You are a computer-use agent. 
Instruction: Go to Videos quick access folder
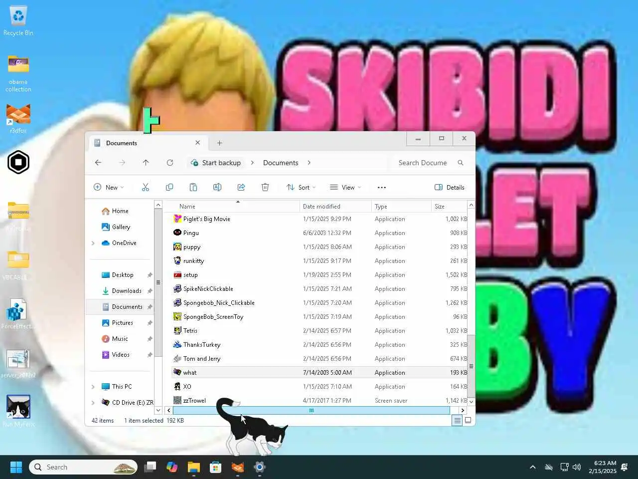click(121, 355)
